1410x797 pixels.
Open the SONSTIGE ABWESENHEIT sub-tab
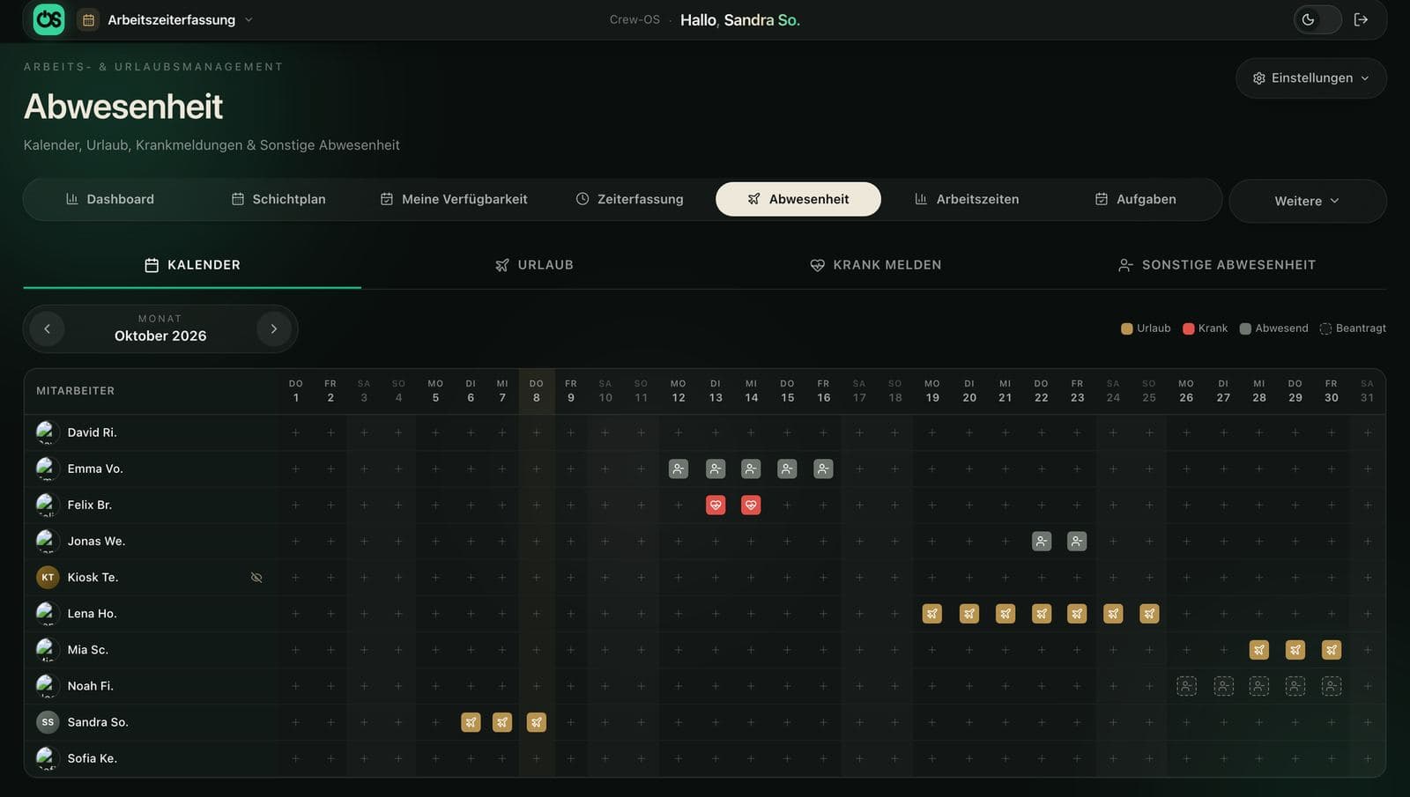(1216, 265)
